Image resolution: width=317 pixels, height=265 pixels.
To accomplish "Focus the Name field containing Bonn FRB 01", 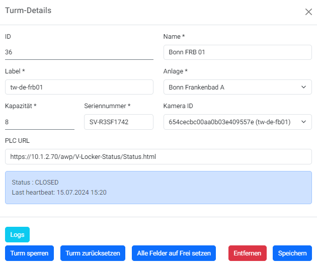I will [237, 52].
